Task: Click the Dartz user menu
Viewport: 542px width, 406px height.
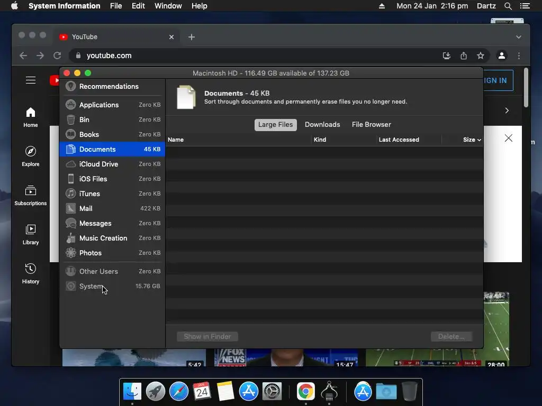Action: (486, 6)
